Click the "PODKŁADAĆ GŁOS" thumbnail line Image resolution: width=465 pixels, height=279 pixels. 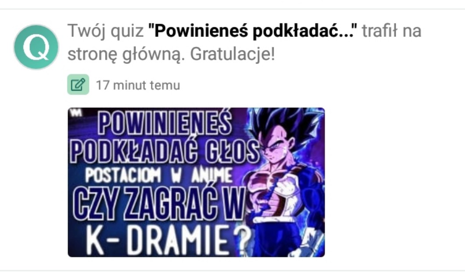pos(165,152)
